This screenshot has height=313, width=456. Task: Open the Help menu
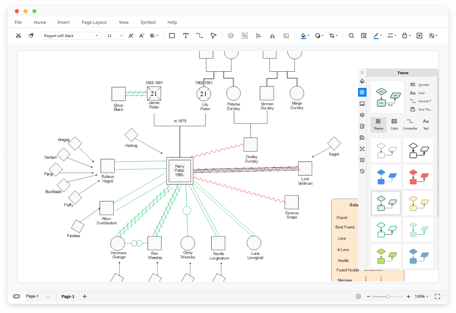coord(172,22)
